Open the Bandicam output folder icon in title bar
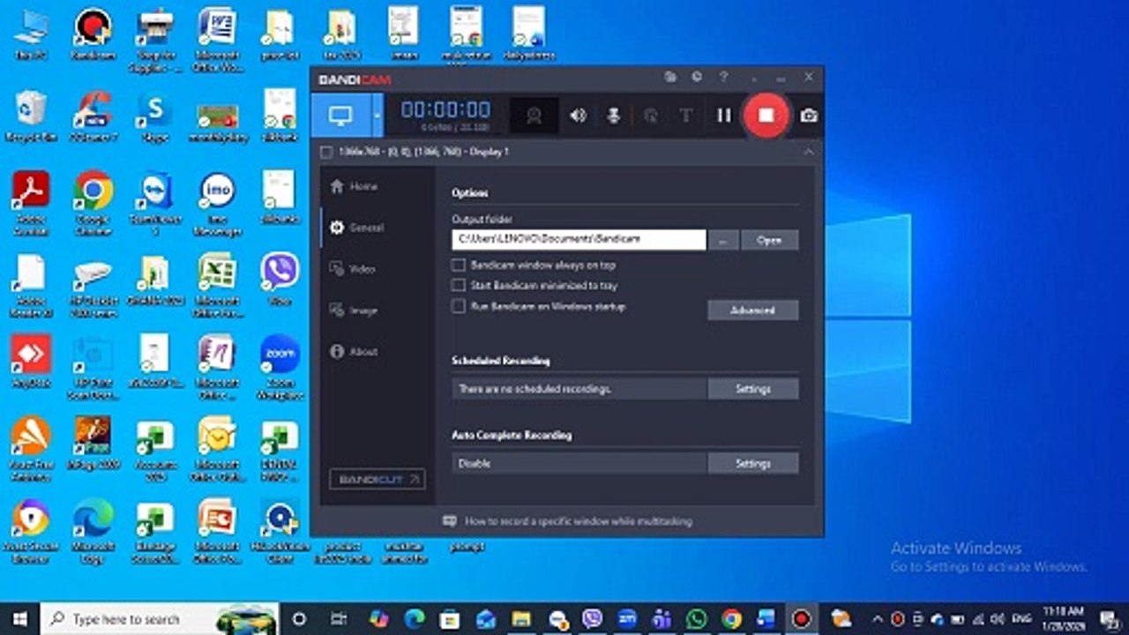Viewport: 1129px width, 635px height. point(670,78)
